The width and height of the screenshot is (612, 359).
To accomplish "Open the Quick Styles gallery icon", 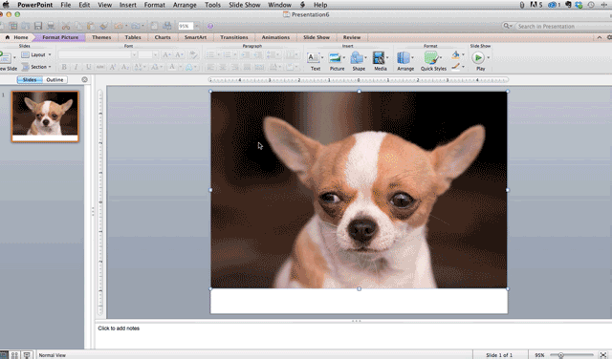I will click(x=431, y=58).
